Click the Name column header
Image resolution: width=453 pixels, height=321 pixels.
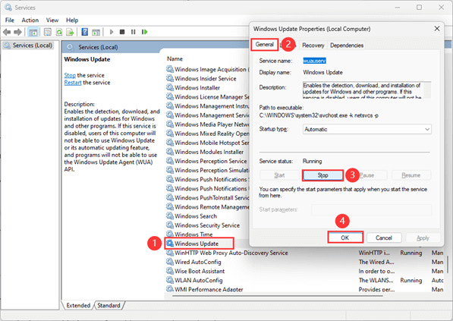point(175,58)
